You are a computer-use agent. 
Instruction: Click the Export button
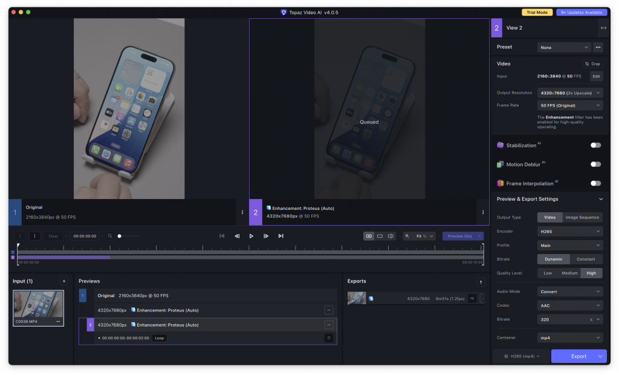coord(578,356)
